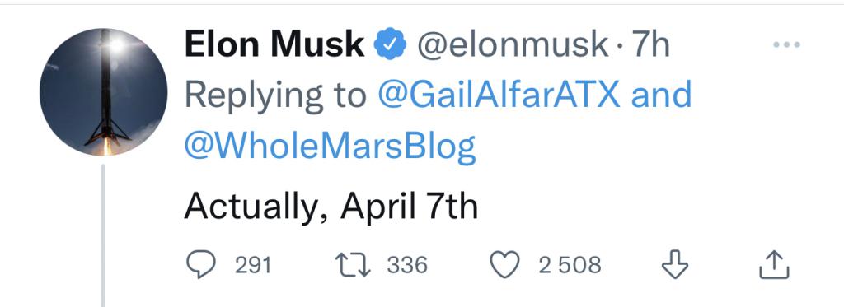Go to @WholeMarsBlog profile mention
This screenshot has width=844, height=307.
click(x=330, y=147)
